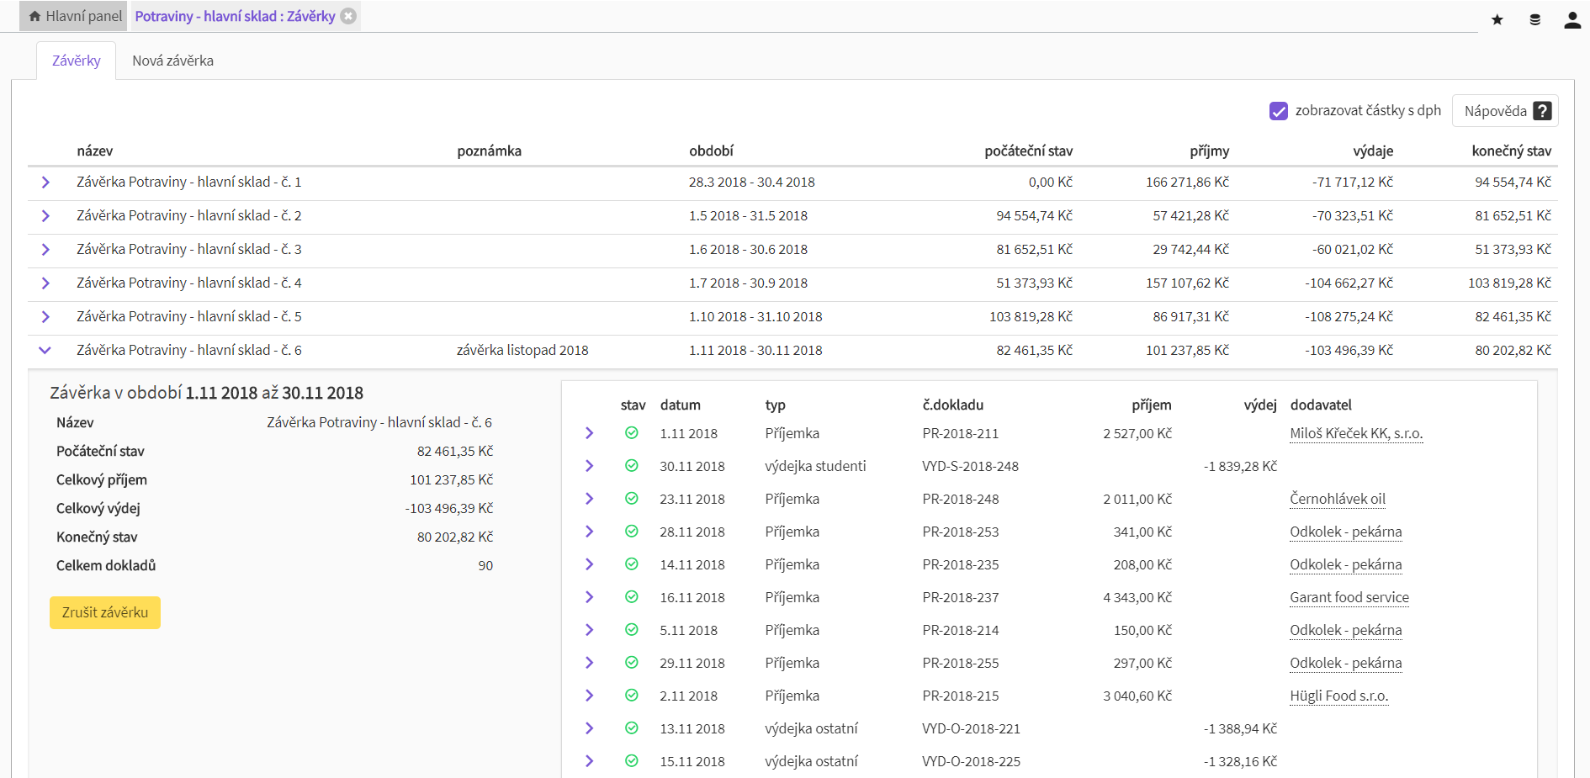Click green status icon for VYD-S-2018-248
Screen dimensions: 1590x778
631,466
